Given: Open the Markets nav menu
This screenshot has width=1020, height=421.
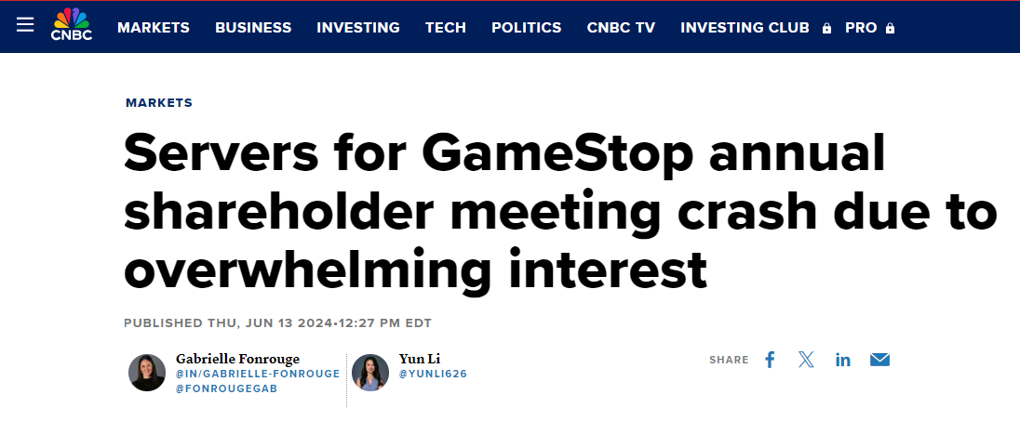Looking at the screenshot, I should point(154,28).
